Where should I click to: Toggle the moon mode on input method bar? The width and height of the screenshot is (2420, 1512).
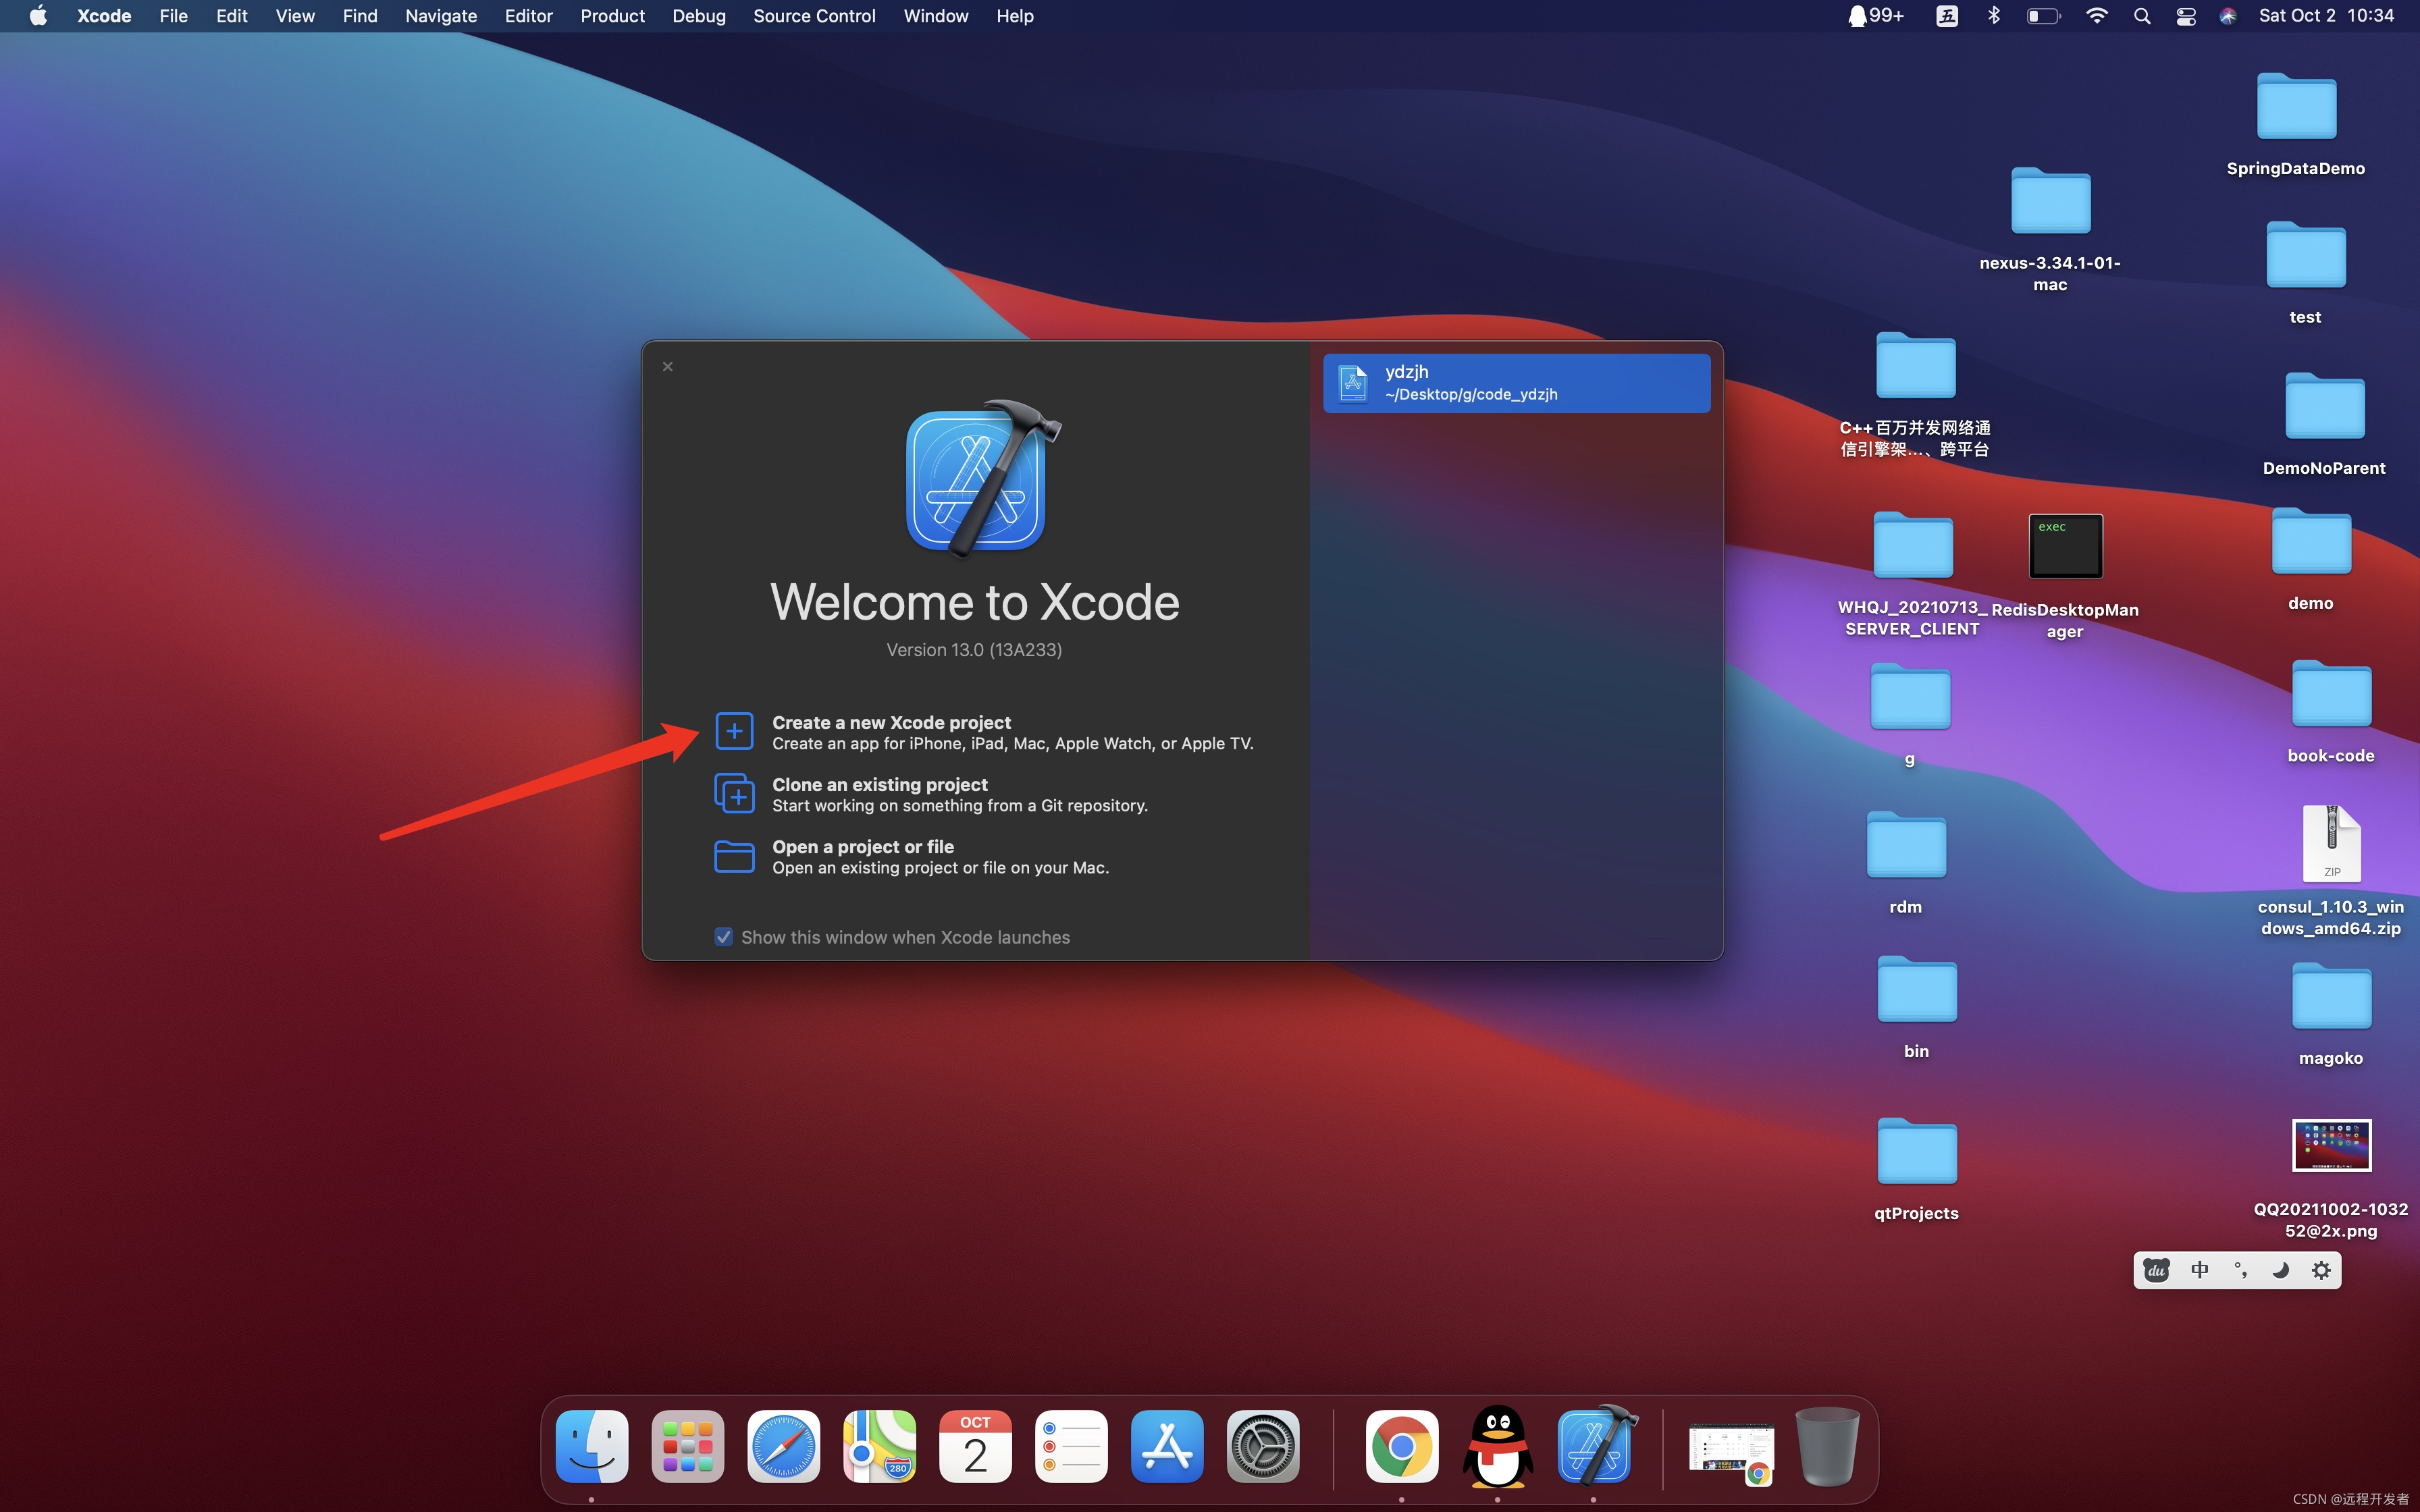coord(2281,1270)
